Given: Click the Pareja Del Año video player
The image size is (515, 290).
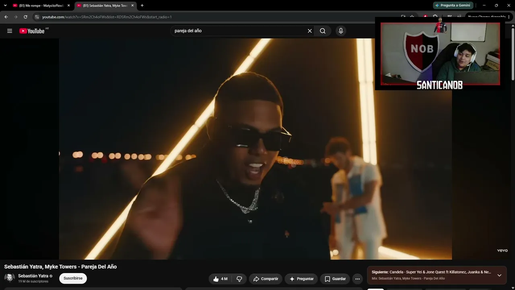Looking at the screenshot, I should pos(255,149).
